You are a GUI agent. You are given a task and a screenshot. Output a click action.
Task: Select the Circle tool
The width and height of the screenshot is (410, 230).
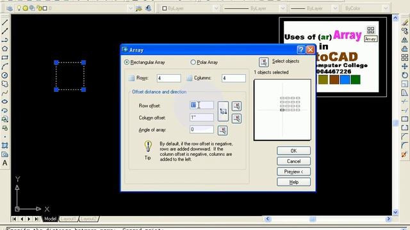4,75
